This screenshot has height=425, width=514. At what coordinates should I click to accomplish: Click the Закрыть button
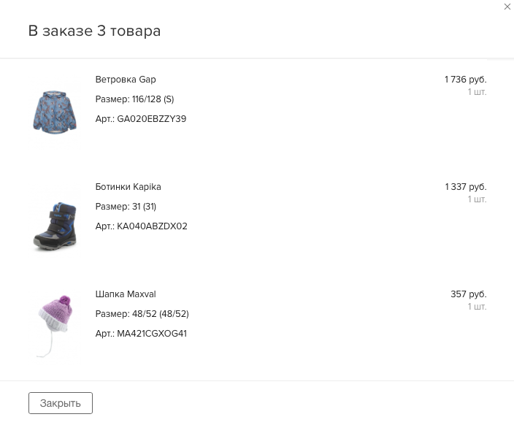pyautogui.click(x=61, y=403)
